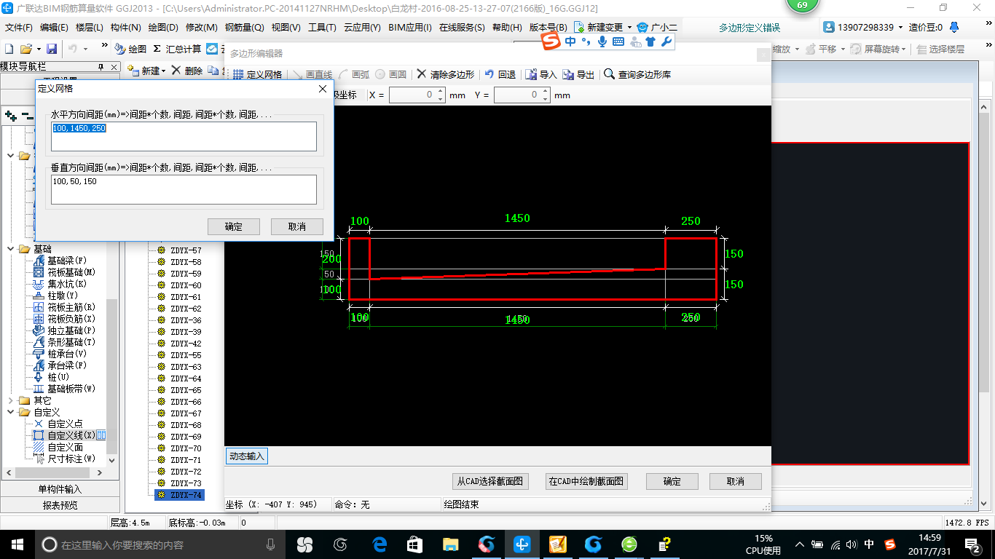Select 筏板基础(M) component item
The image size is (995, 559).
tap(64, 272)
